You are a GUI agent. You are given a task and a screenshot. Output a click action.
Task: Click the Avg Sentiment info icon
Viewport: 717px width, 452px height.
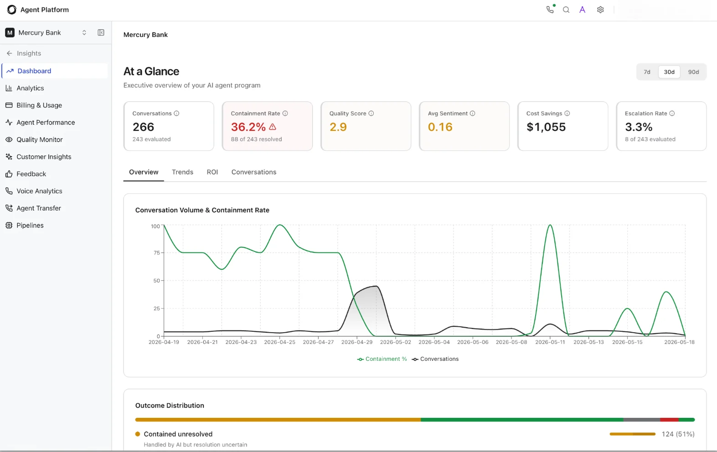(x=472, y=113)
